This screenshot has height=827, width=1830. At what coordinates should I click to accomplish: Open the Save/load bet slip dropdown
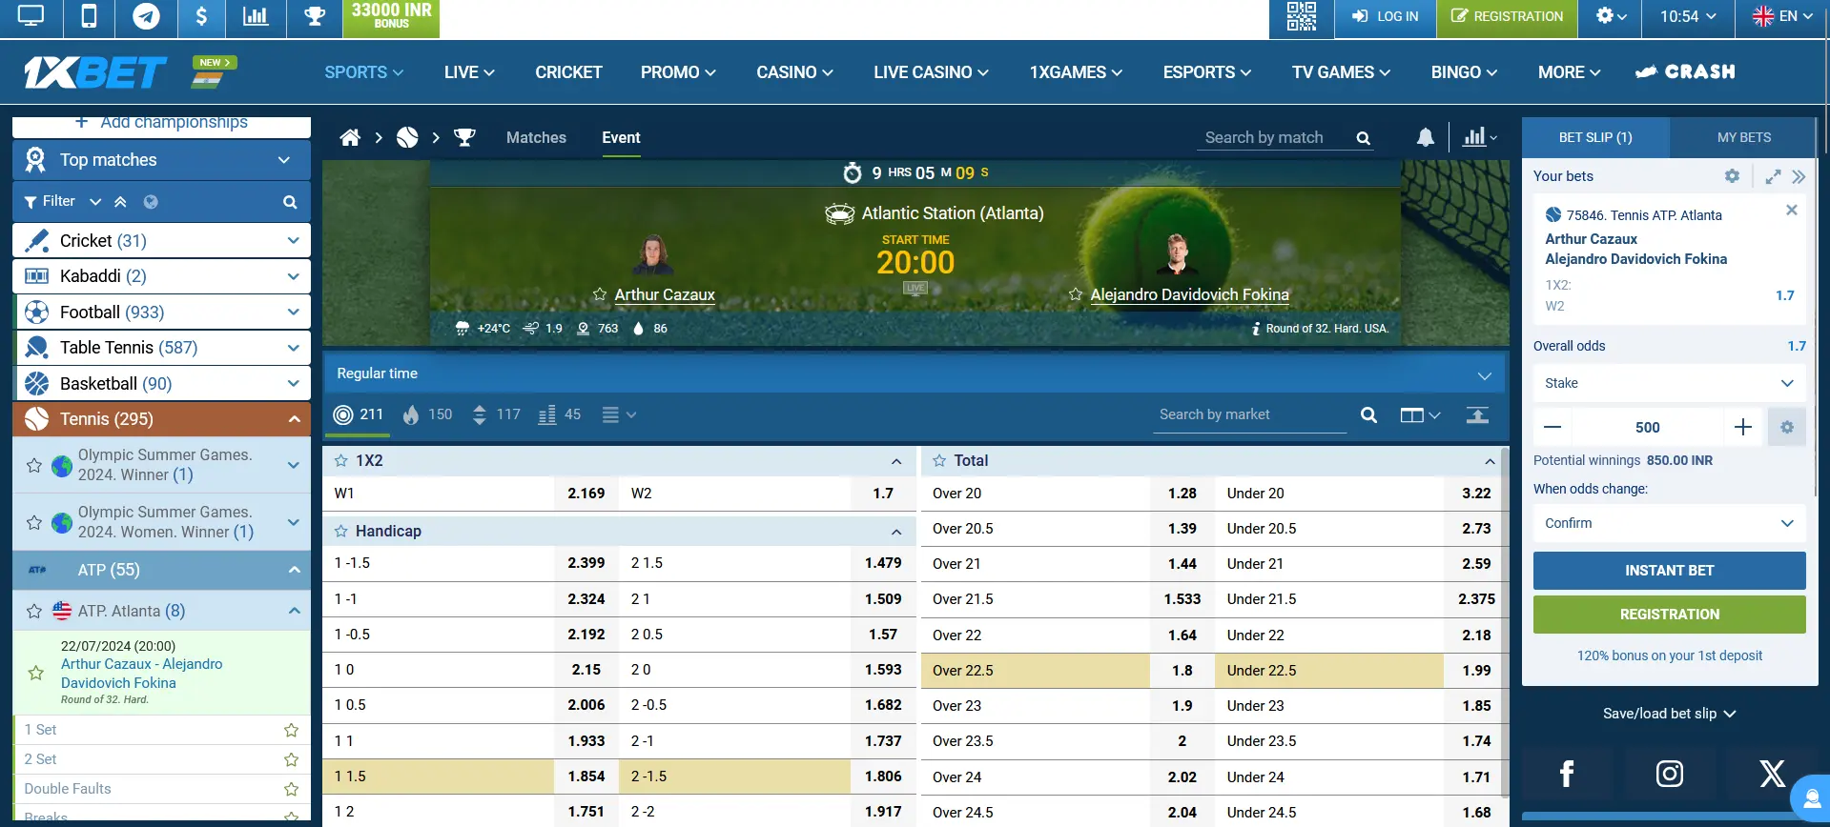(1669, 714)
